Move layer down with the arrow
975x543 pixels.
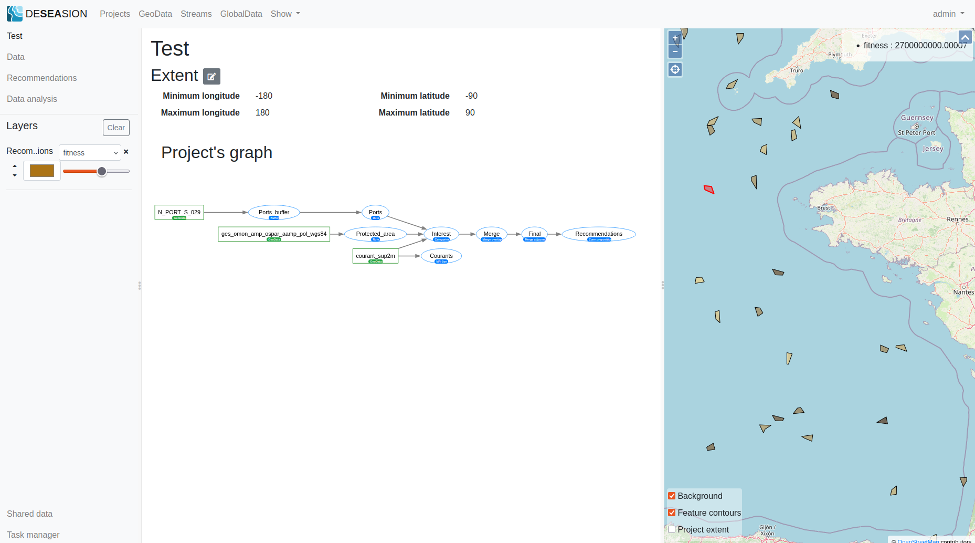tap(15, 175)
